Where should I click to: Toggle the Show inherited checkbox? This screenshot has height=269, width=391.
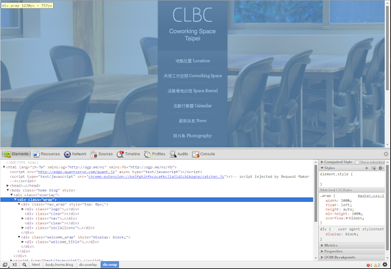[x=357, y=163]
